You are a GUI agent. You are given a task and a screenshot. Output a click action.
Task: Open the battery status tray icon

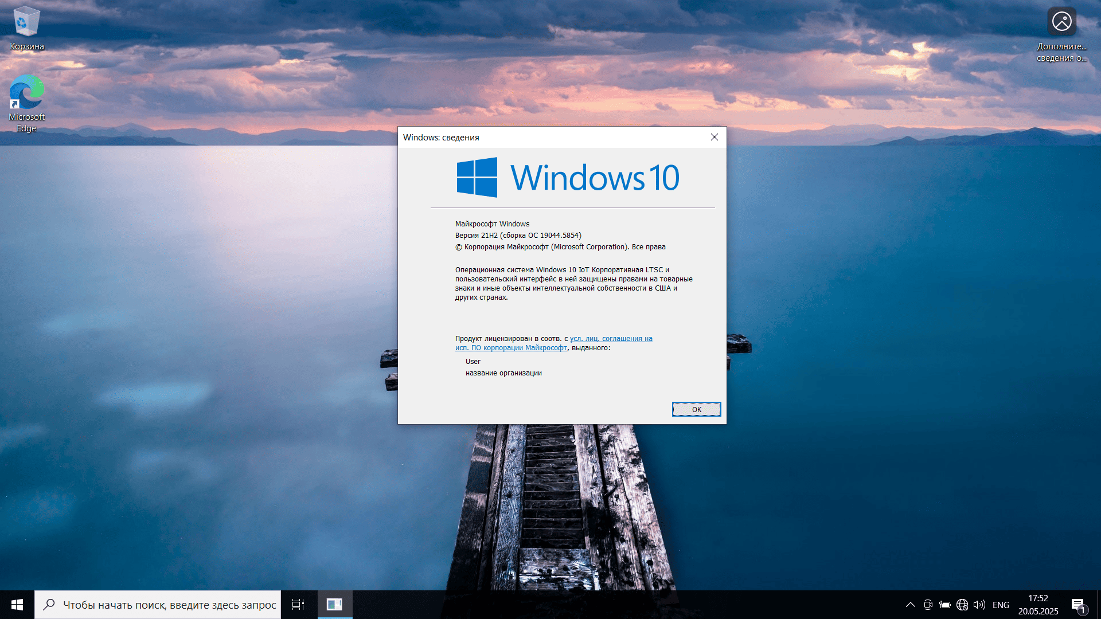(x=945, y=605)
